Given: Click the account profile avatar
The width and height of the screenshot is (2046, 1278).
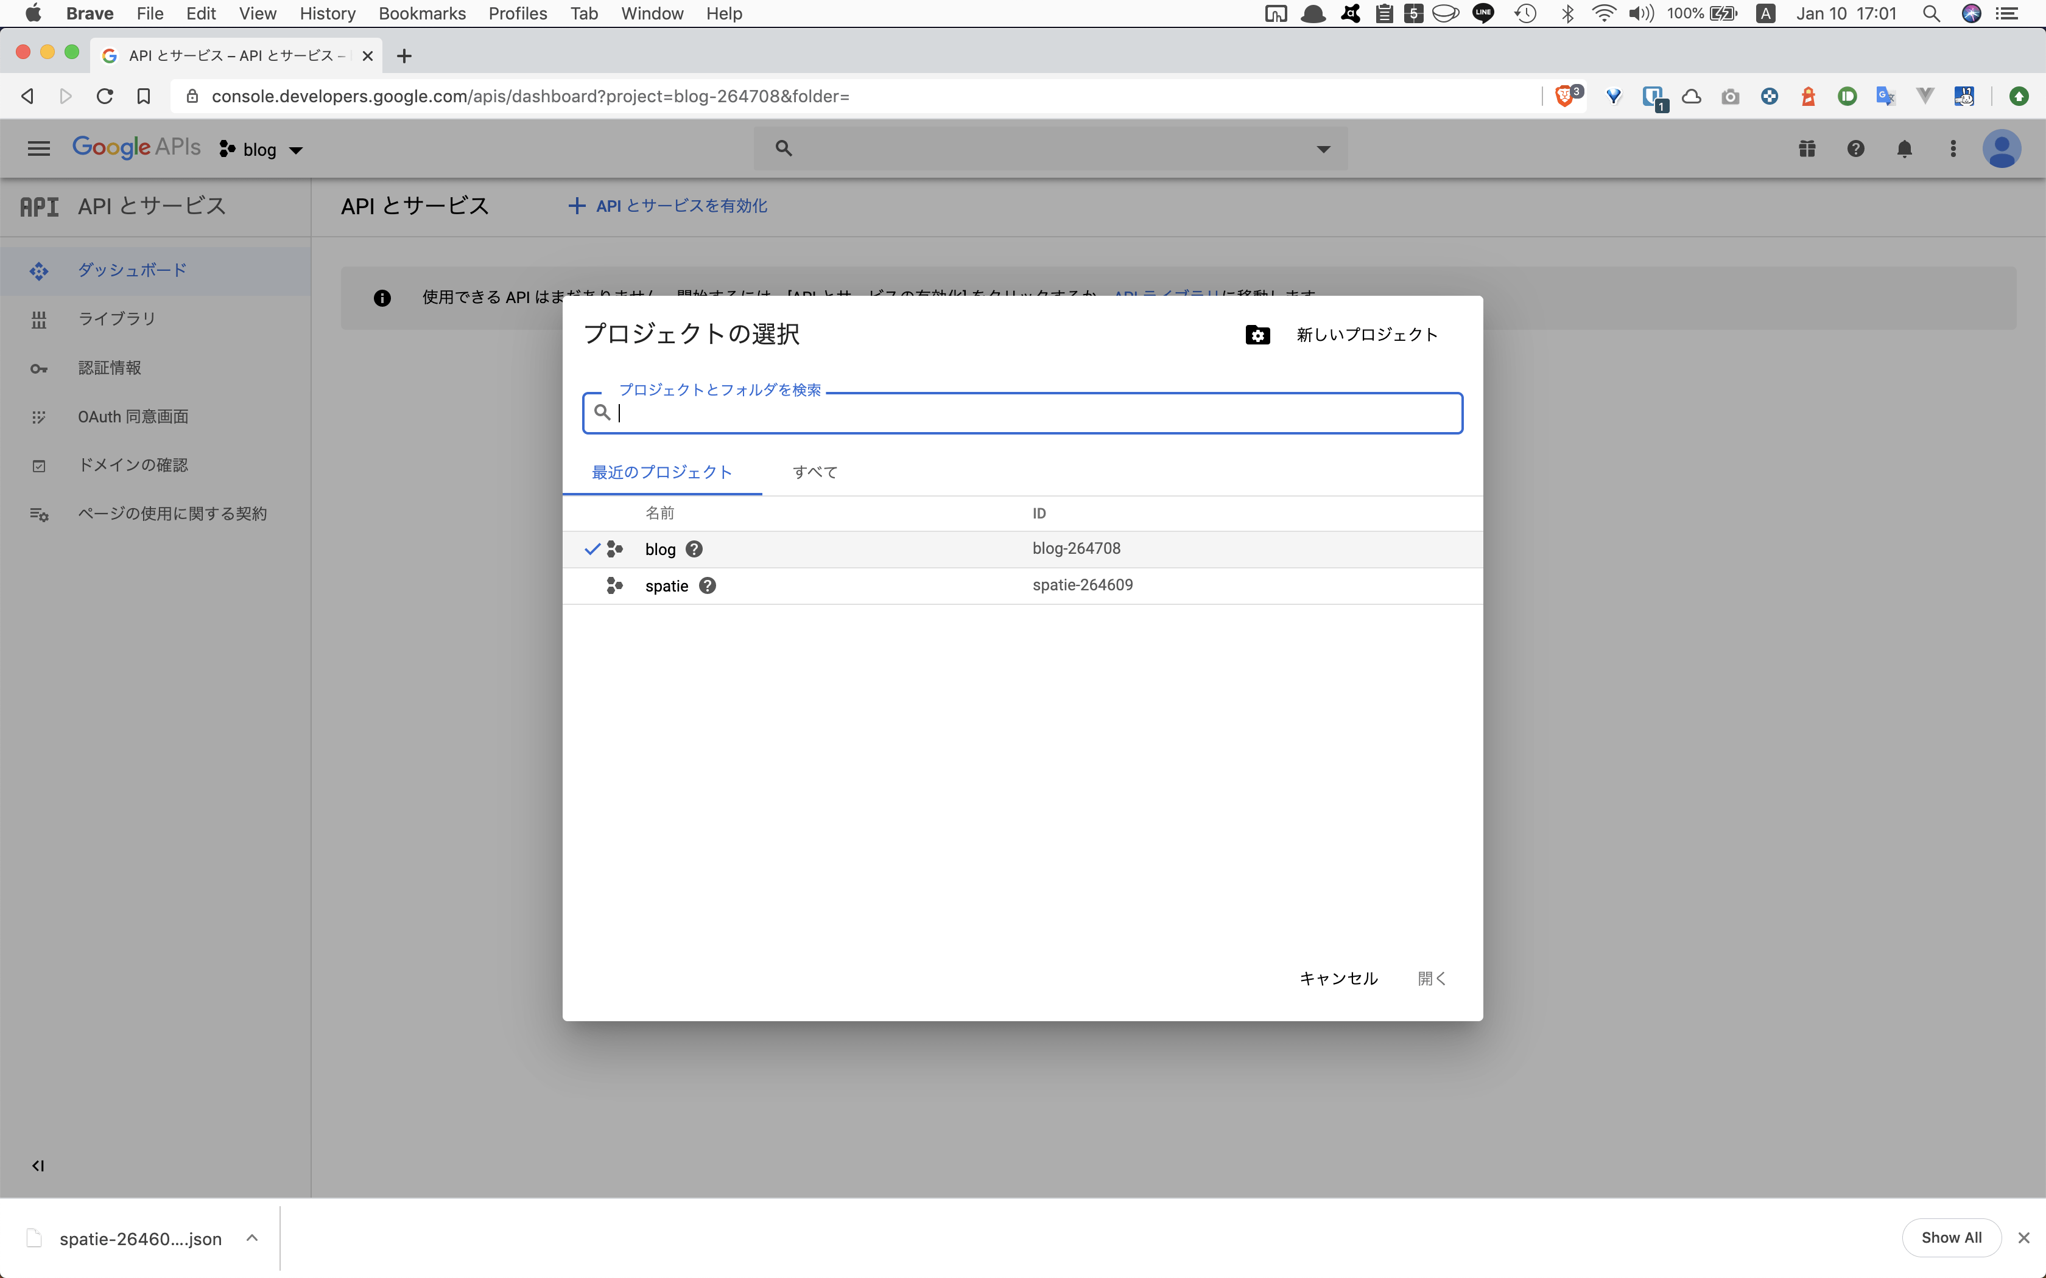Looking at the screenshot, I should 2003,148.
